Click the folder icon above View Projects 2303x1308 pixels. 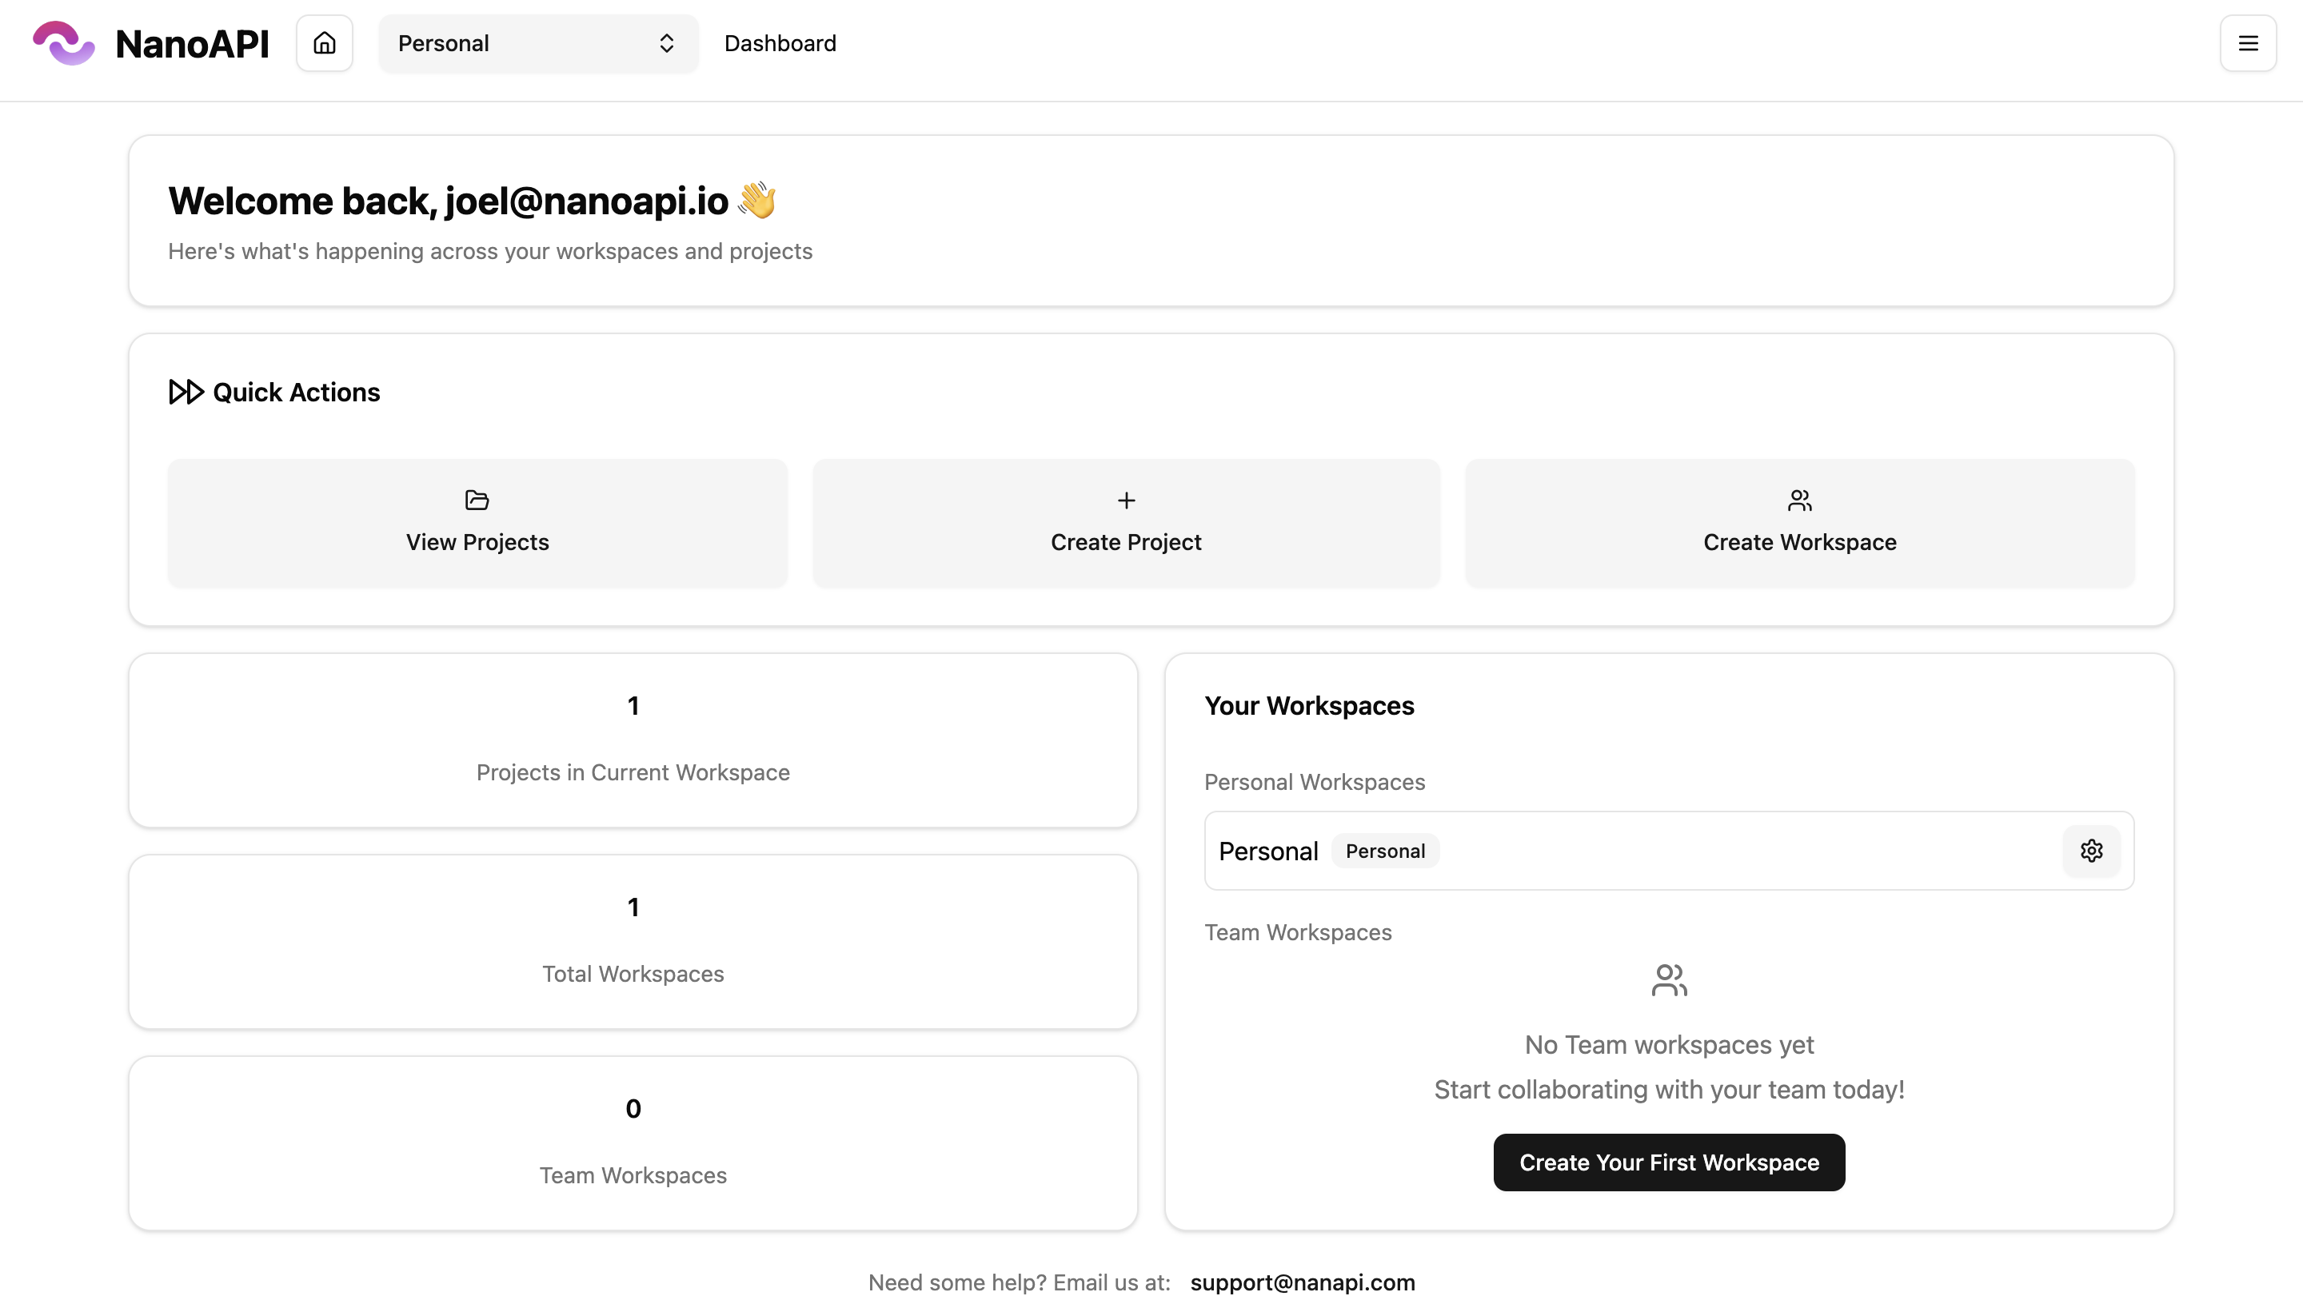[476, 500]
